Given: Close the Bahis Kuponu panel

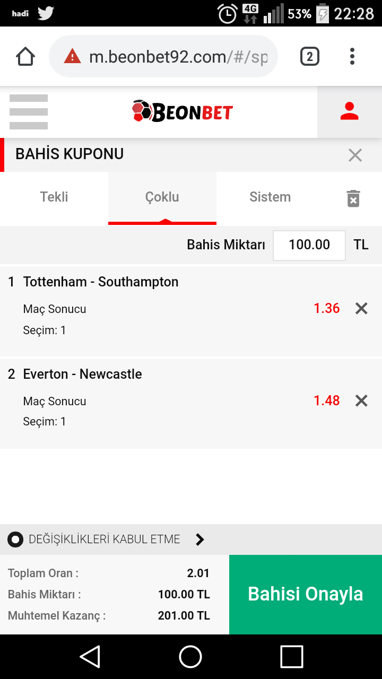Looking at the screenshot, I should pos(355,155).
